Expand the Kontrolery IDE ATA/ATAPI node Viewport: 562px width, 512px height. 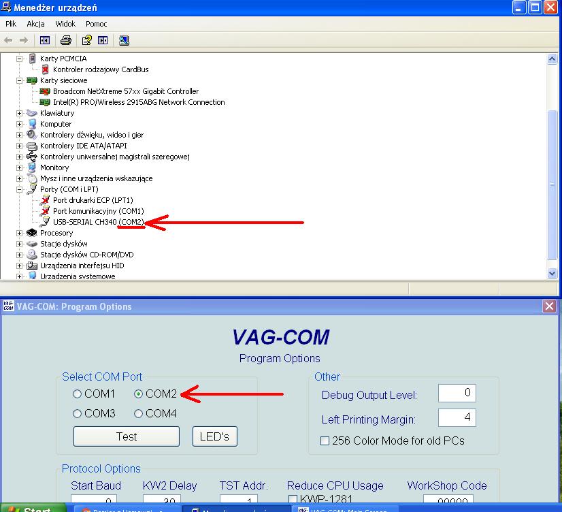tap(19, 146)
